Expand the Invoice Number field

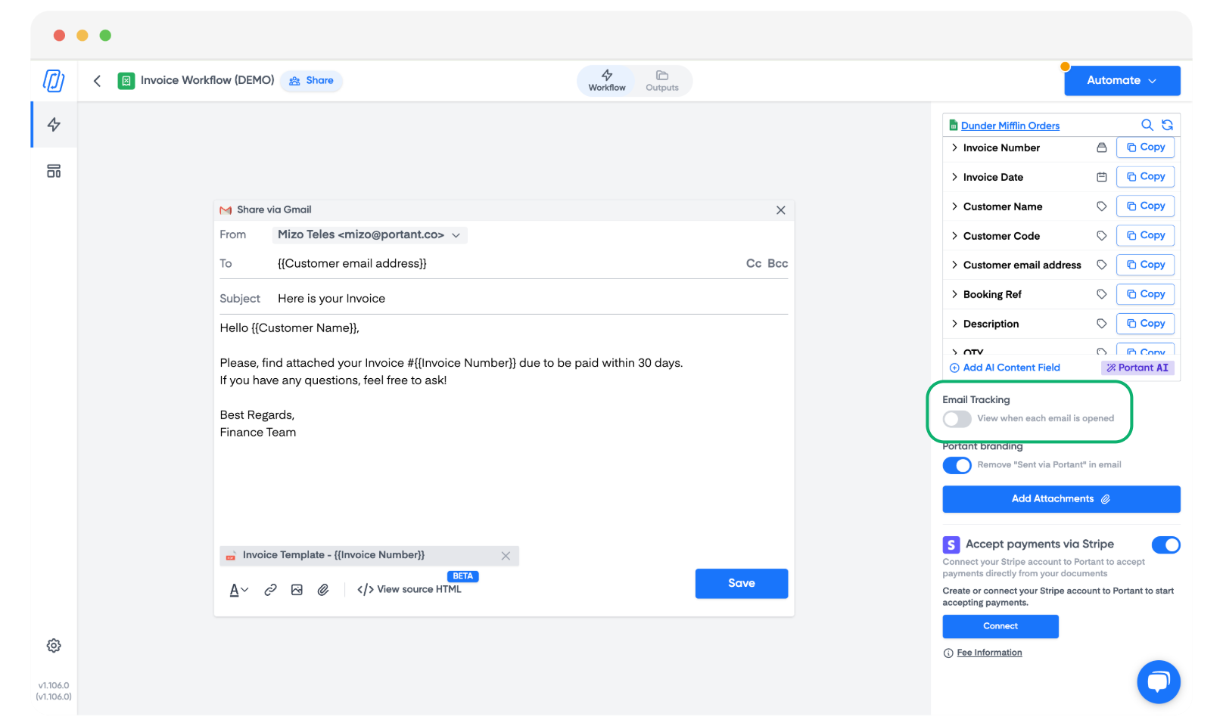[x=954, y=147]
